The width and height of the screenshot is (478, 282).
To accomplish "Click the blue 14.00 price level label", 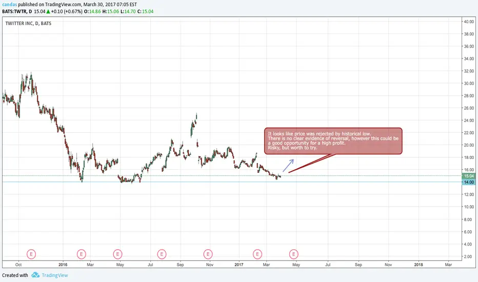I will pos(469,182).
